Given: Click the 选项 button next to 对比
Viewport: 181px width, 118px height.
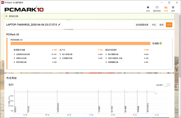Looking at the screenshot, I should coord(161,25).
